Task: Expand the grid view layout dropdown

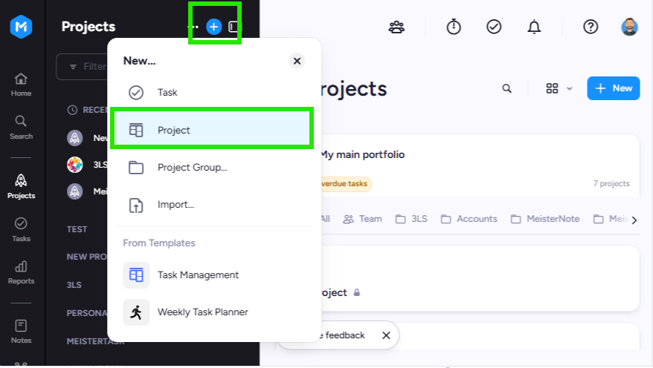Action: coord(559,88)
